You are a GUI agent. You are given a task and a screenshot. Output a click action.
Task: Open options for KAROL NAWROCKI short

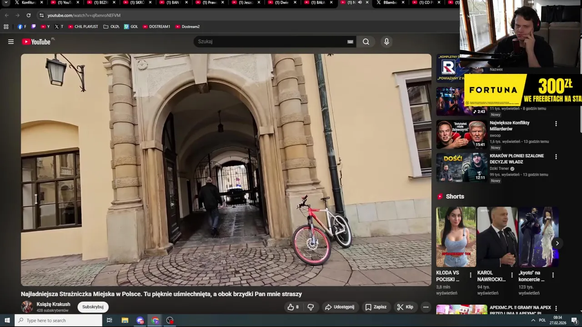pyautogui.click(x=512, y=275)
